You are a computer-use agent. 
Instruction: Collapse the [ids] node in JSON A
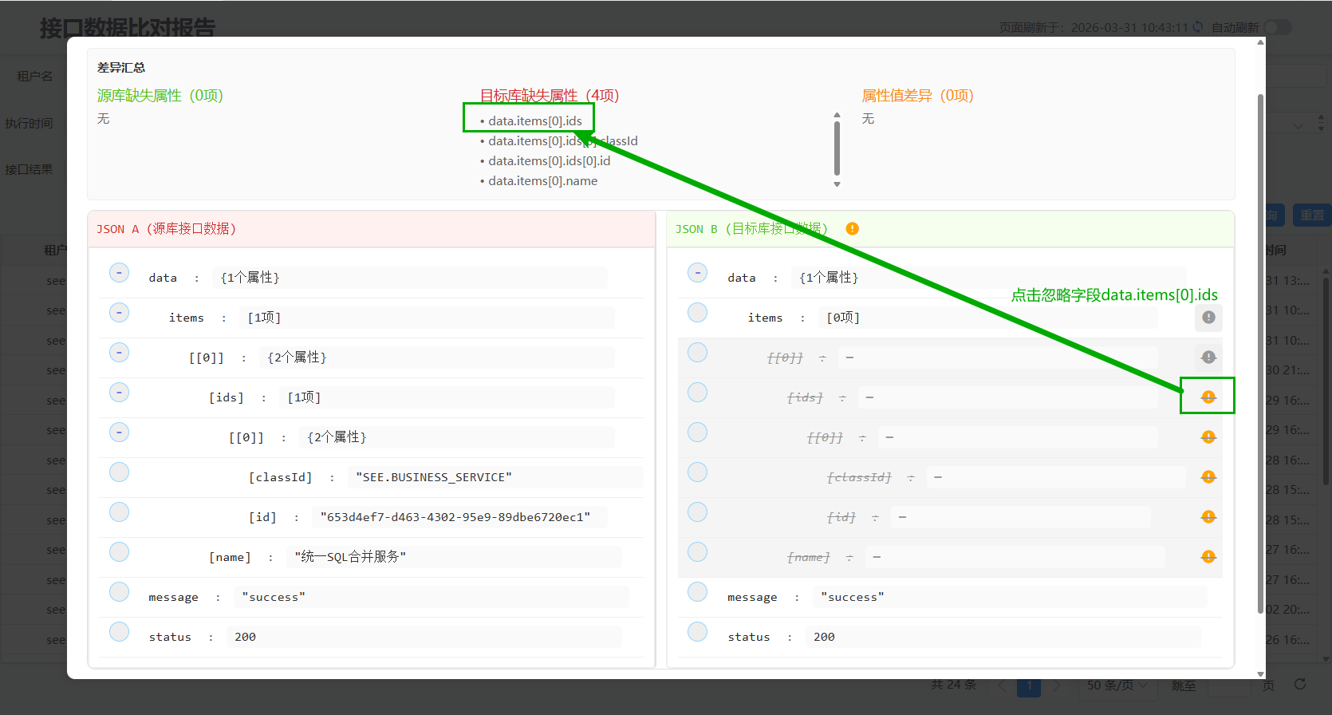pos(120,393)
